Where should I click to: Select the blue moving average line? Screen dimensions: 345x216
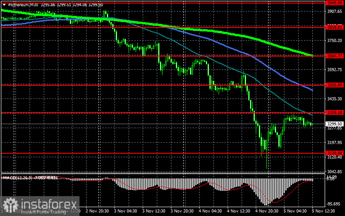(220, 44)
